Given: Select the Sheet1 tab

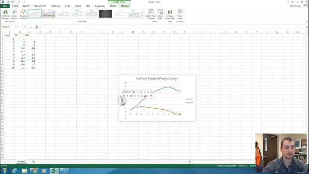Looking at the screenshot, I should (x=21, y=161).
